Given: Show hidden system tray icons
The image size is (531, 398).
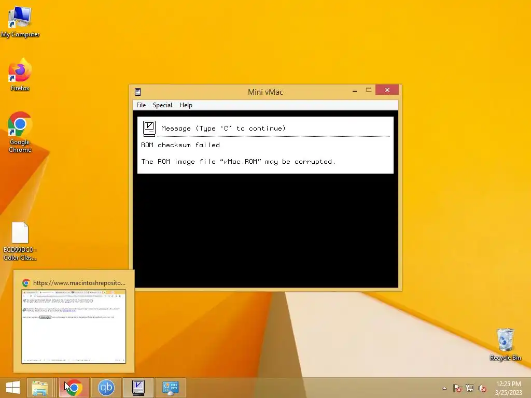Looking at the screenshot, I should (444, 388).
